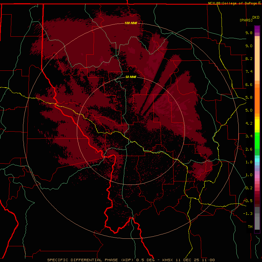The image size is (262, 262).
Task: Click the cyan band of the color bar
Action: click(257, 160)
